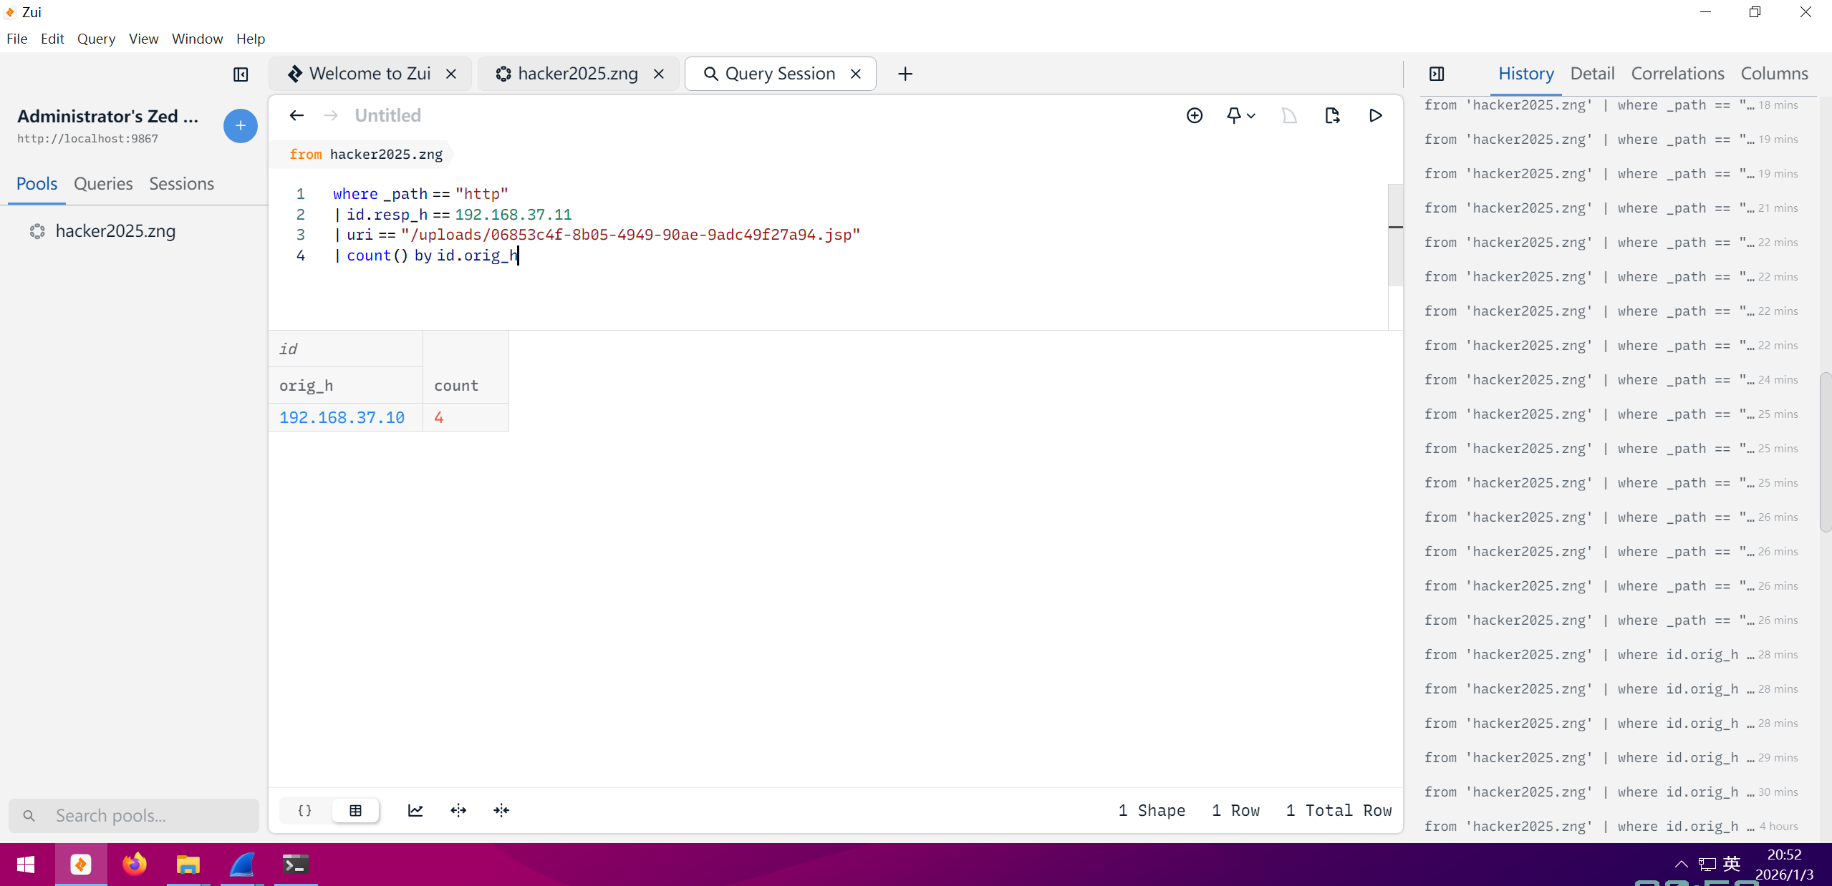Go back with the left arrow
1832x886 pixels.
coord(297,115)
